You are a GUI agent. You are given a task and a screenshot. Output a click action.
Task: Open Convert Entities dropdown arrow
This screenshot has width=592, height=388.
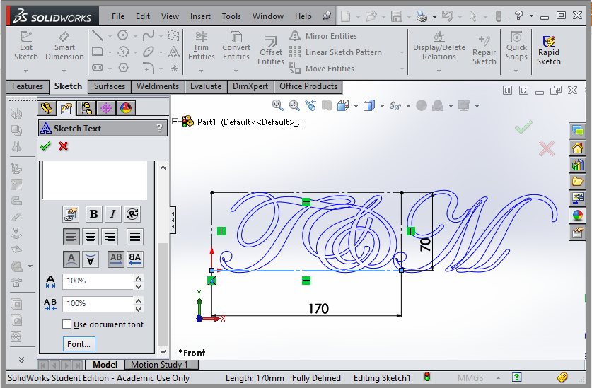pos(236,71)
